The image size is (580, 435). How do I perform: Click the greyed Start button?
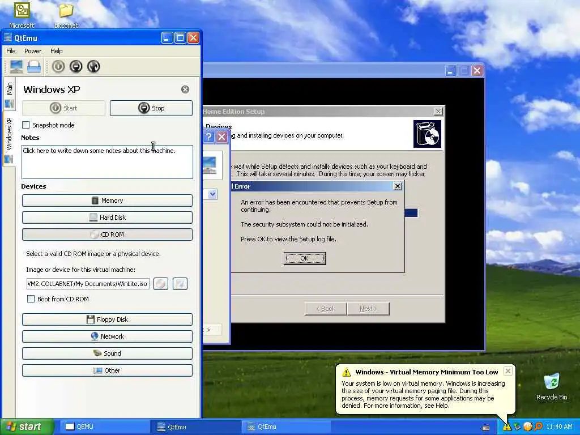(63, 108)
